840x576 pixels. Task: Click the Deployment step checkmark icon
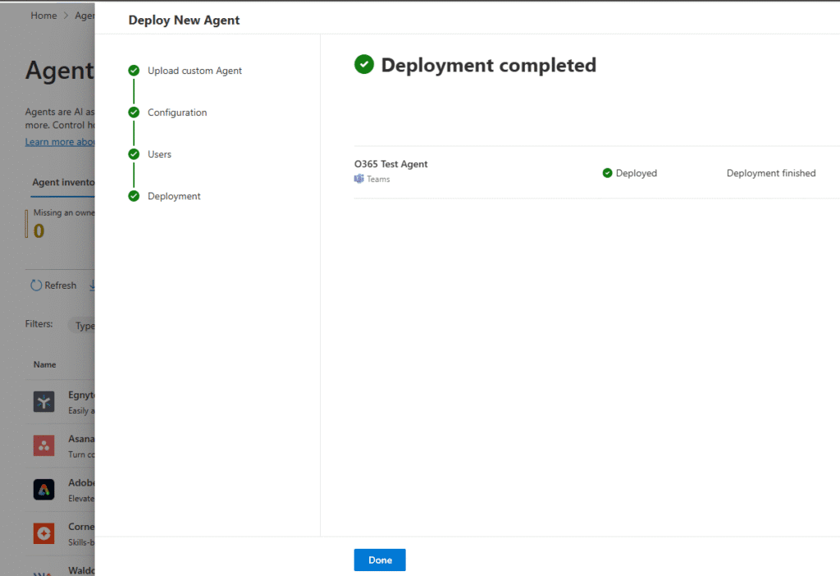134,196
